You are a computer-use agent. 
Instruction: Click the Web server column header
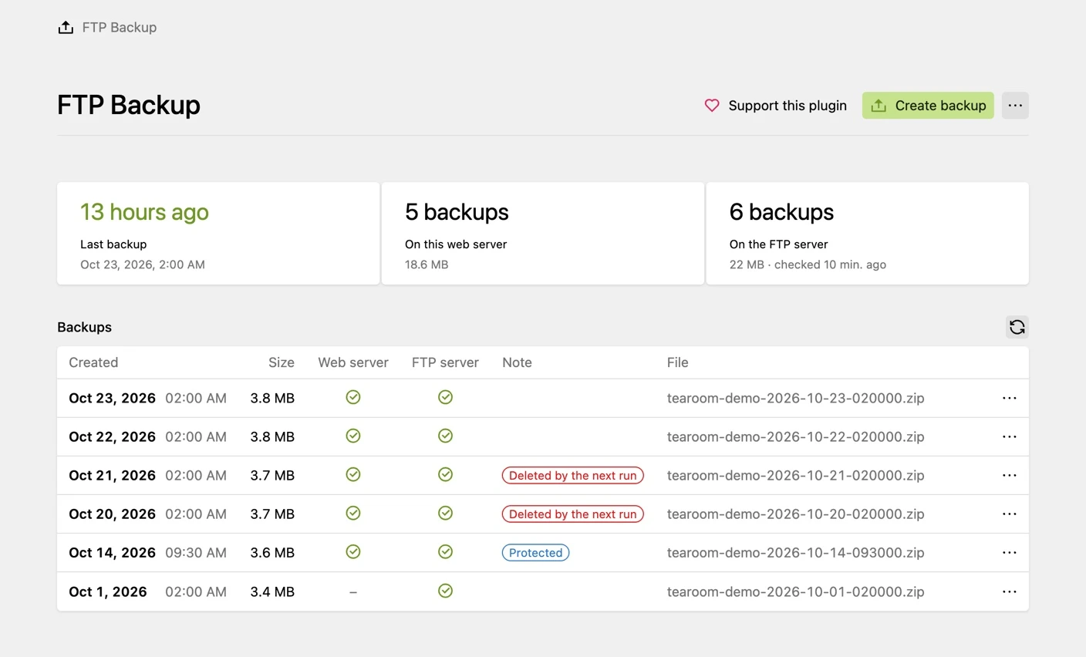click(x=353, y=362)
